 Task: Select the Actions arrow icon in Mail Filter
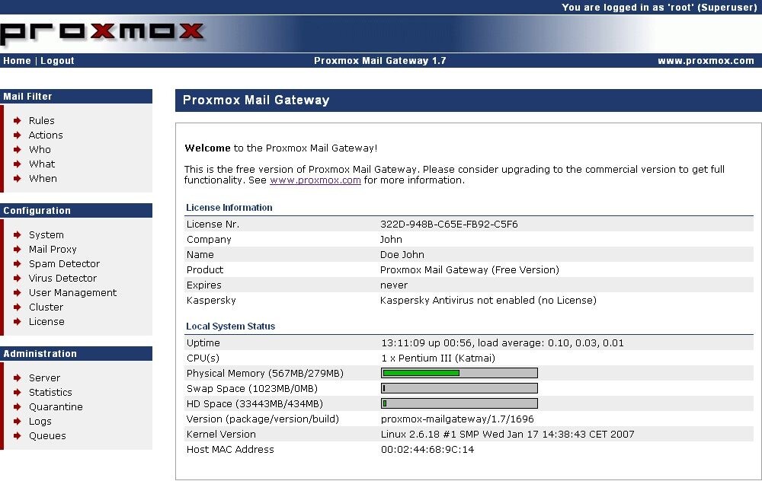(17, 135)
